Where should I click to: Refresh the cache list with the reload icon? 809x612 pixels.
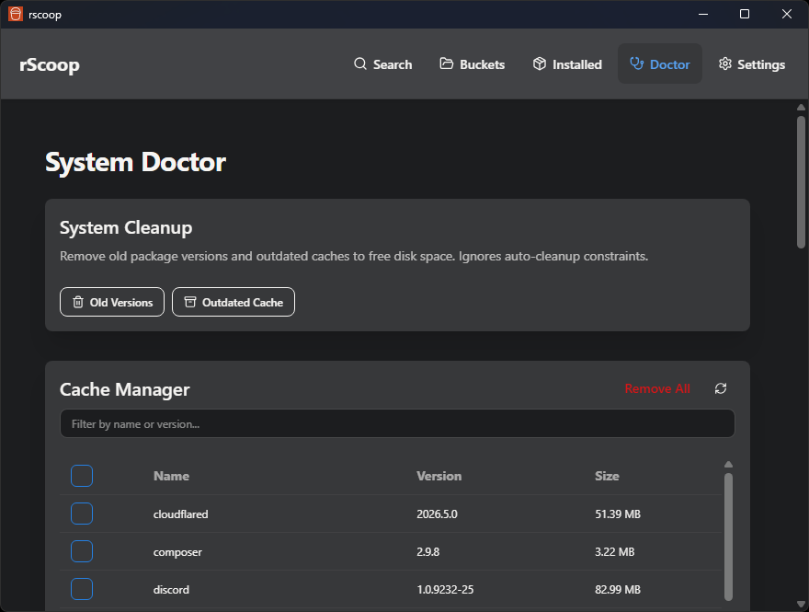[721, 388]
